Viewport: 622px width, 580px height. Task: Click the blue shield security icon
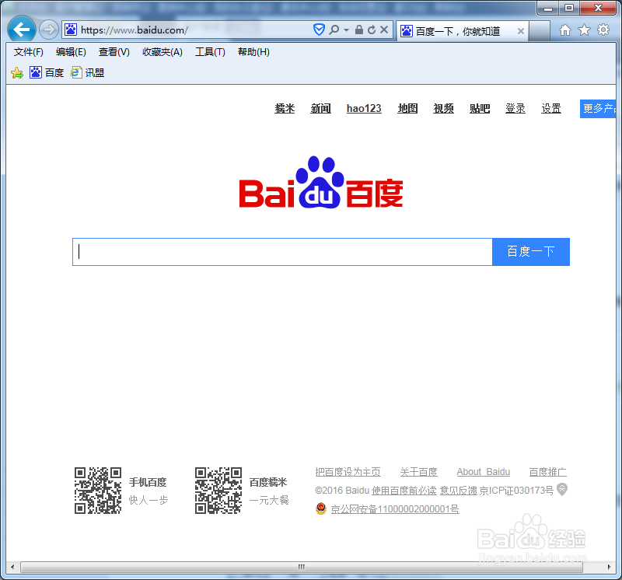click(x=319, y=30)
